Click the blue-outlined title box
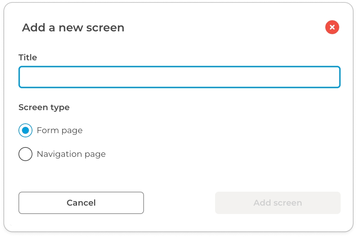The width and height of the screenshot is (357, 237). (179, 77)
